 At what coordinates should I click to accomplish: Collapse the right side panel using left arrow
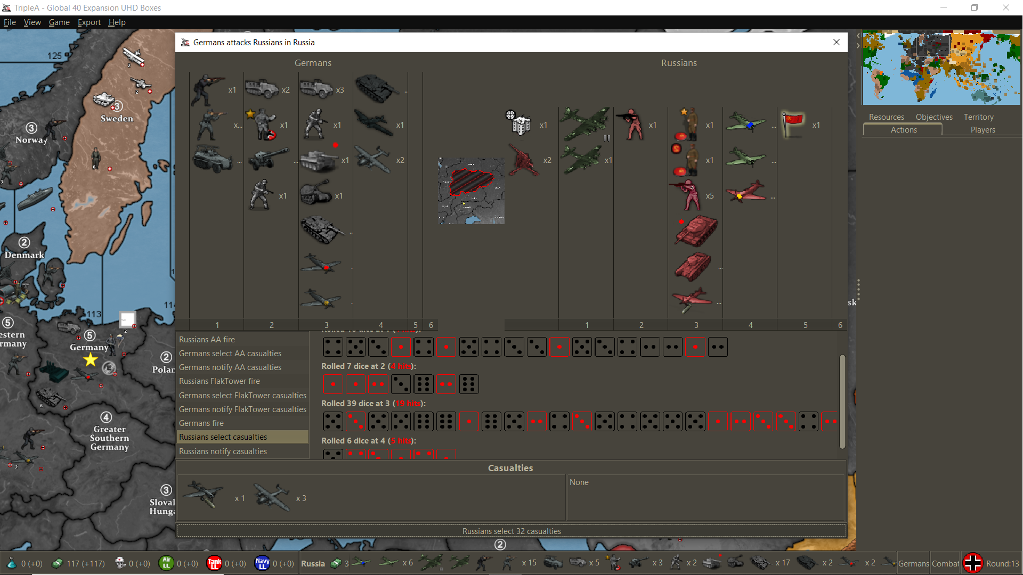point(858,35)
